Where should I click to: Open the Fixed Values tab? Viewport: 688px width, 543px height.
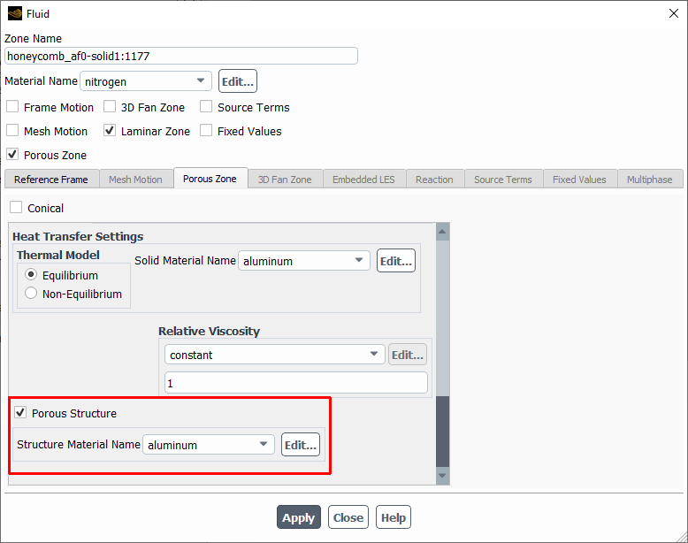click(x=579, y=180)
